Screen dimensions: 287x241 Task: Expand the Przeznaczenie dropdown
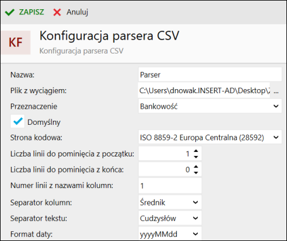point(276,106)
